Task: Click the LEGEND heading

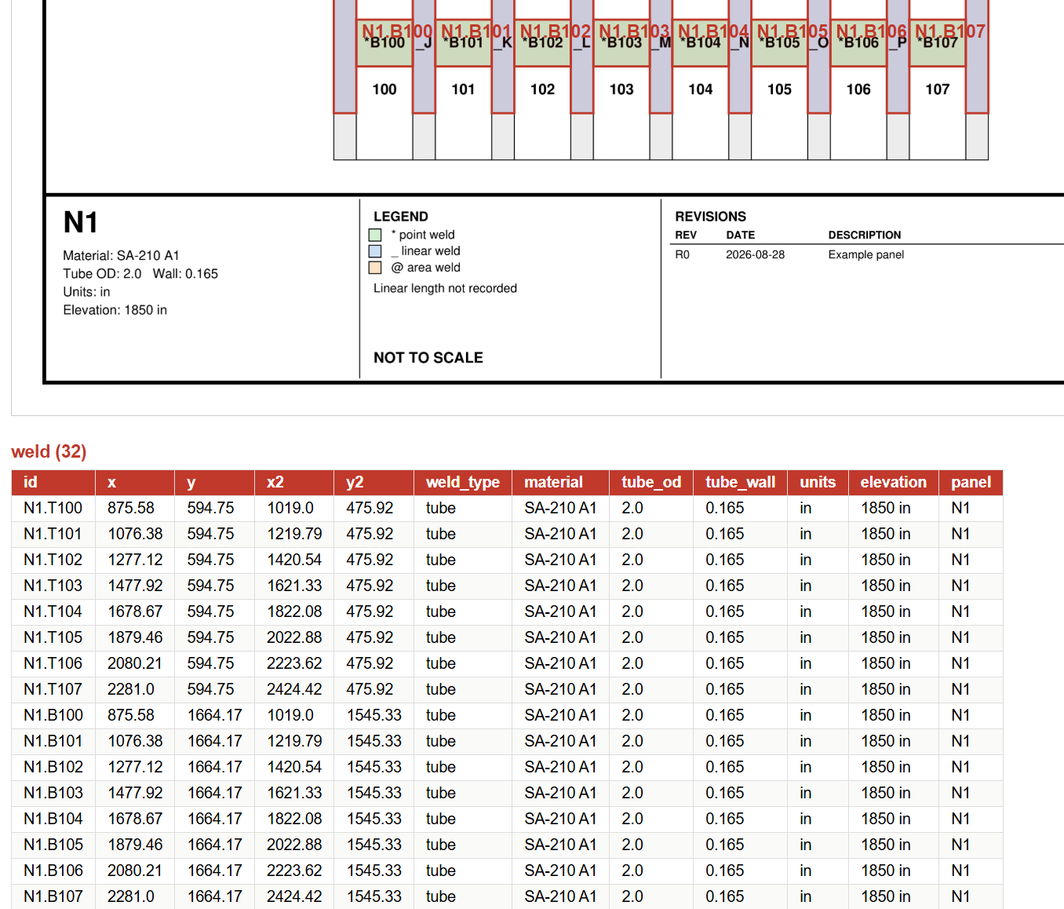Action: click(401, 217)
